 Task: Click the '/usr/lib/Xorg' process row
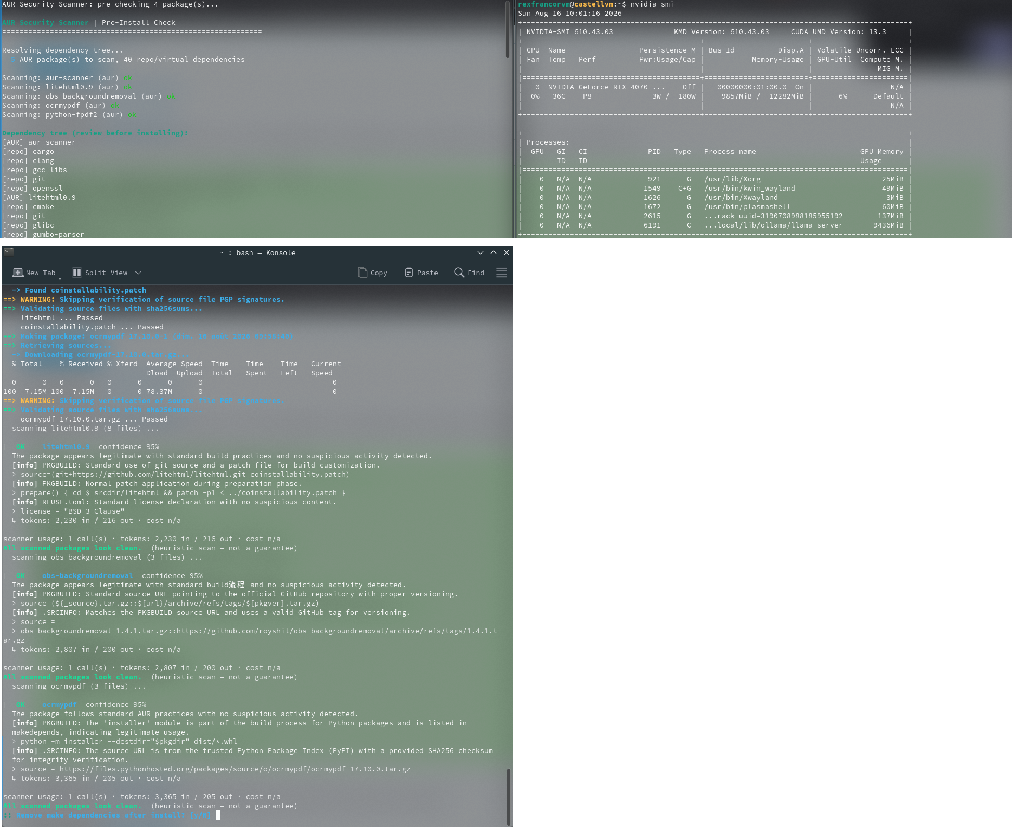pos(715,179)
